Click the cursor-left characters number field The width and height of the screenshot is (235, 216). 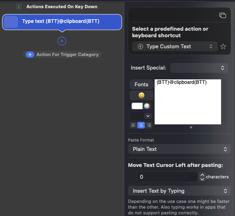(x=167, y=177)
